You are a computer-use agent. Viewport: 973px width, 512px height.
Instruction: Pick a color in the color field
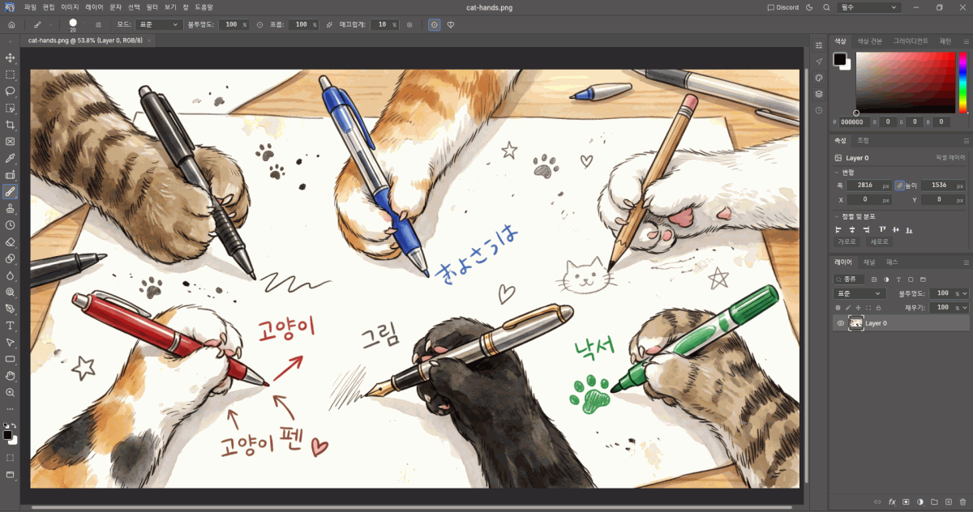coord(906,83)
